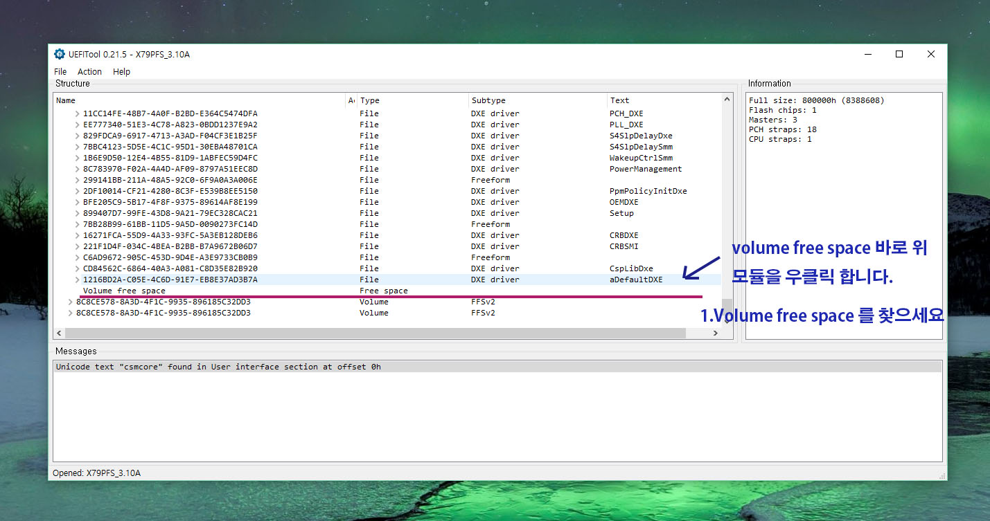Viewport: 990px width, 521px height.
Task: Select GUID 1B6E9D50-12E4-4B55-81D9-1ABFEC59D4FC
Action: point(170,158)
